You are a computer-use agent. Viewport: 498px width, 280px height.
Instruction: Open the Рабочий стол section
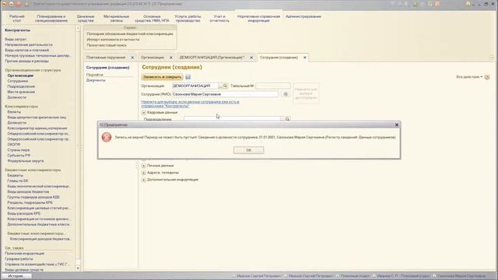coord(17,19)
